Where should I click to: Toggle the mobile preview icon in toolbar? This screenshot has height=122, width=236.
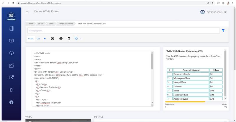[69, 39]
